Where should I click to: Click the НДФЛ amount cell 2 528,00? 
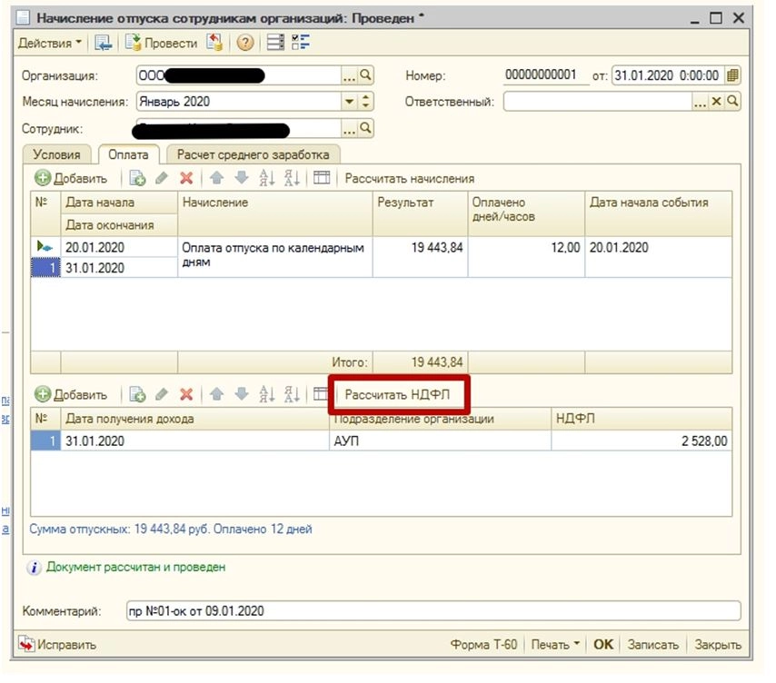(x=642, y=440)
